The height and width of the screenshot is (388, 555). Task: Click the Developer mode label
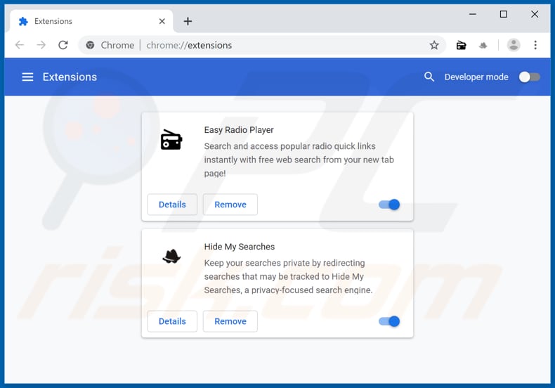476,77
